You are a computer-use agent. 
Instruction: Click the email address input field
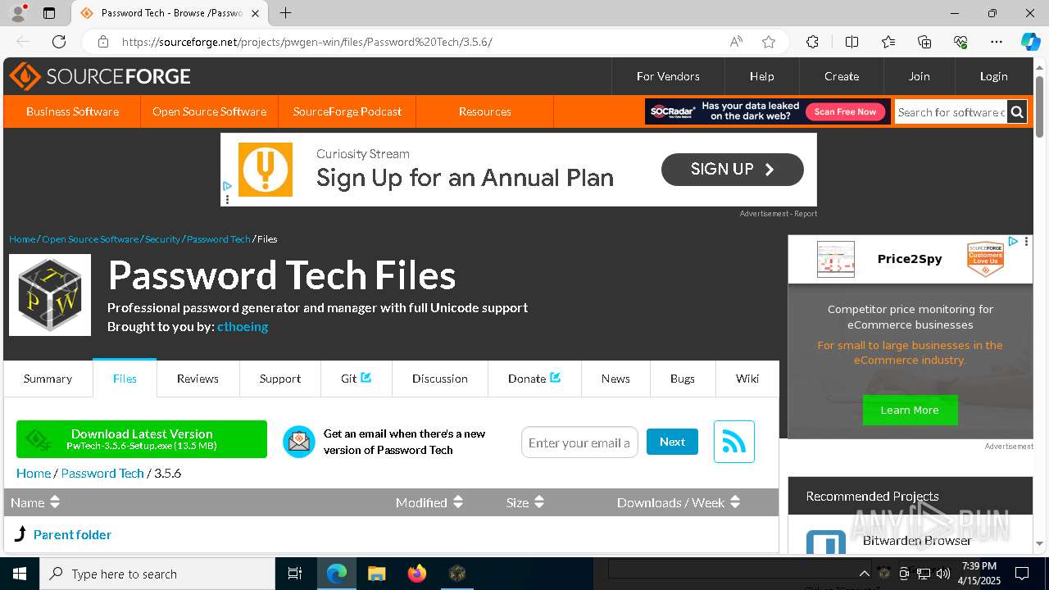(x=579, y=442)
